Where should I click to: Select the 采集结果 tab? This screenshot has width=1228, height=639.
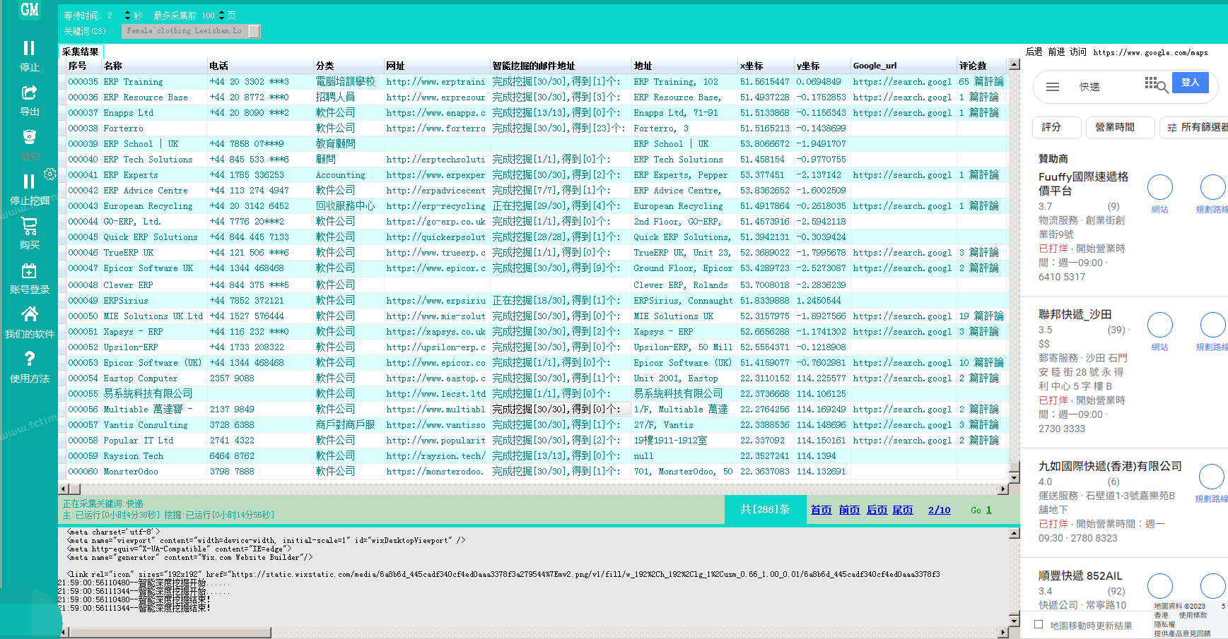pos(81,52)
